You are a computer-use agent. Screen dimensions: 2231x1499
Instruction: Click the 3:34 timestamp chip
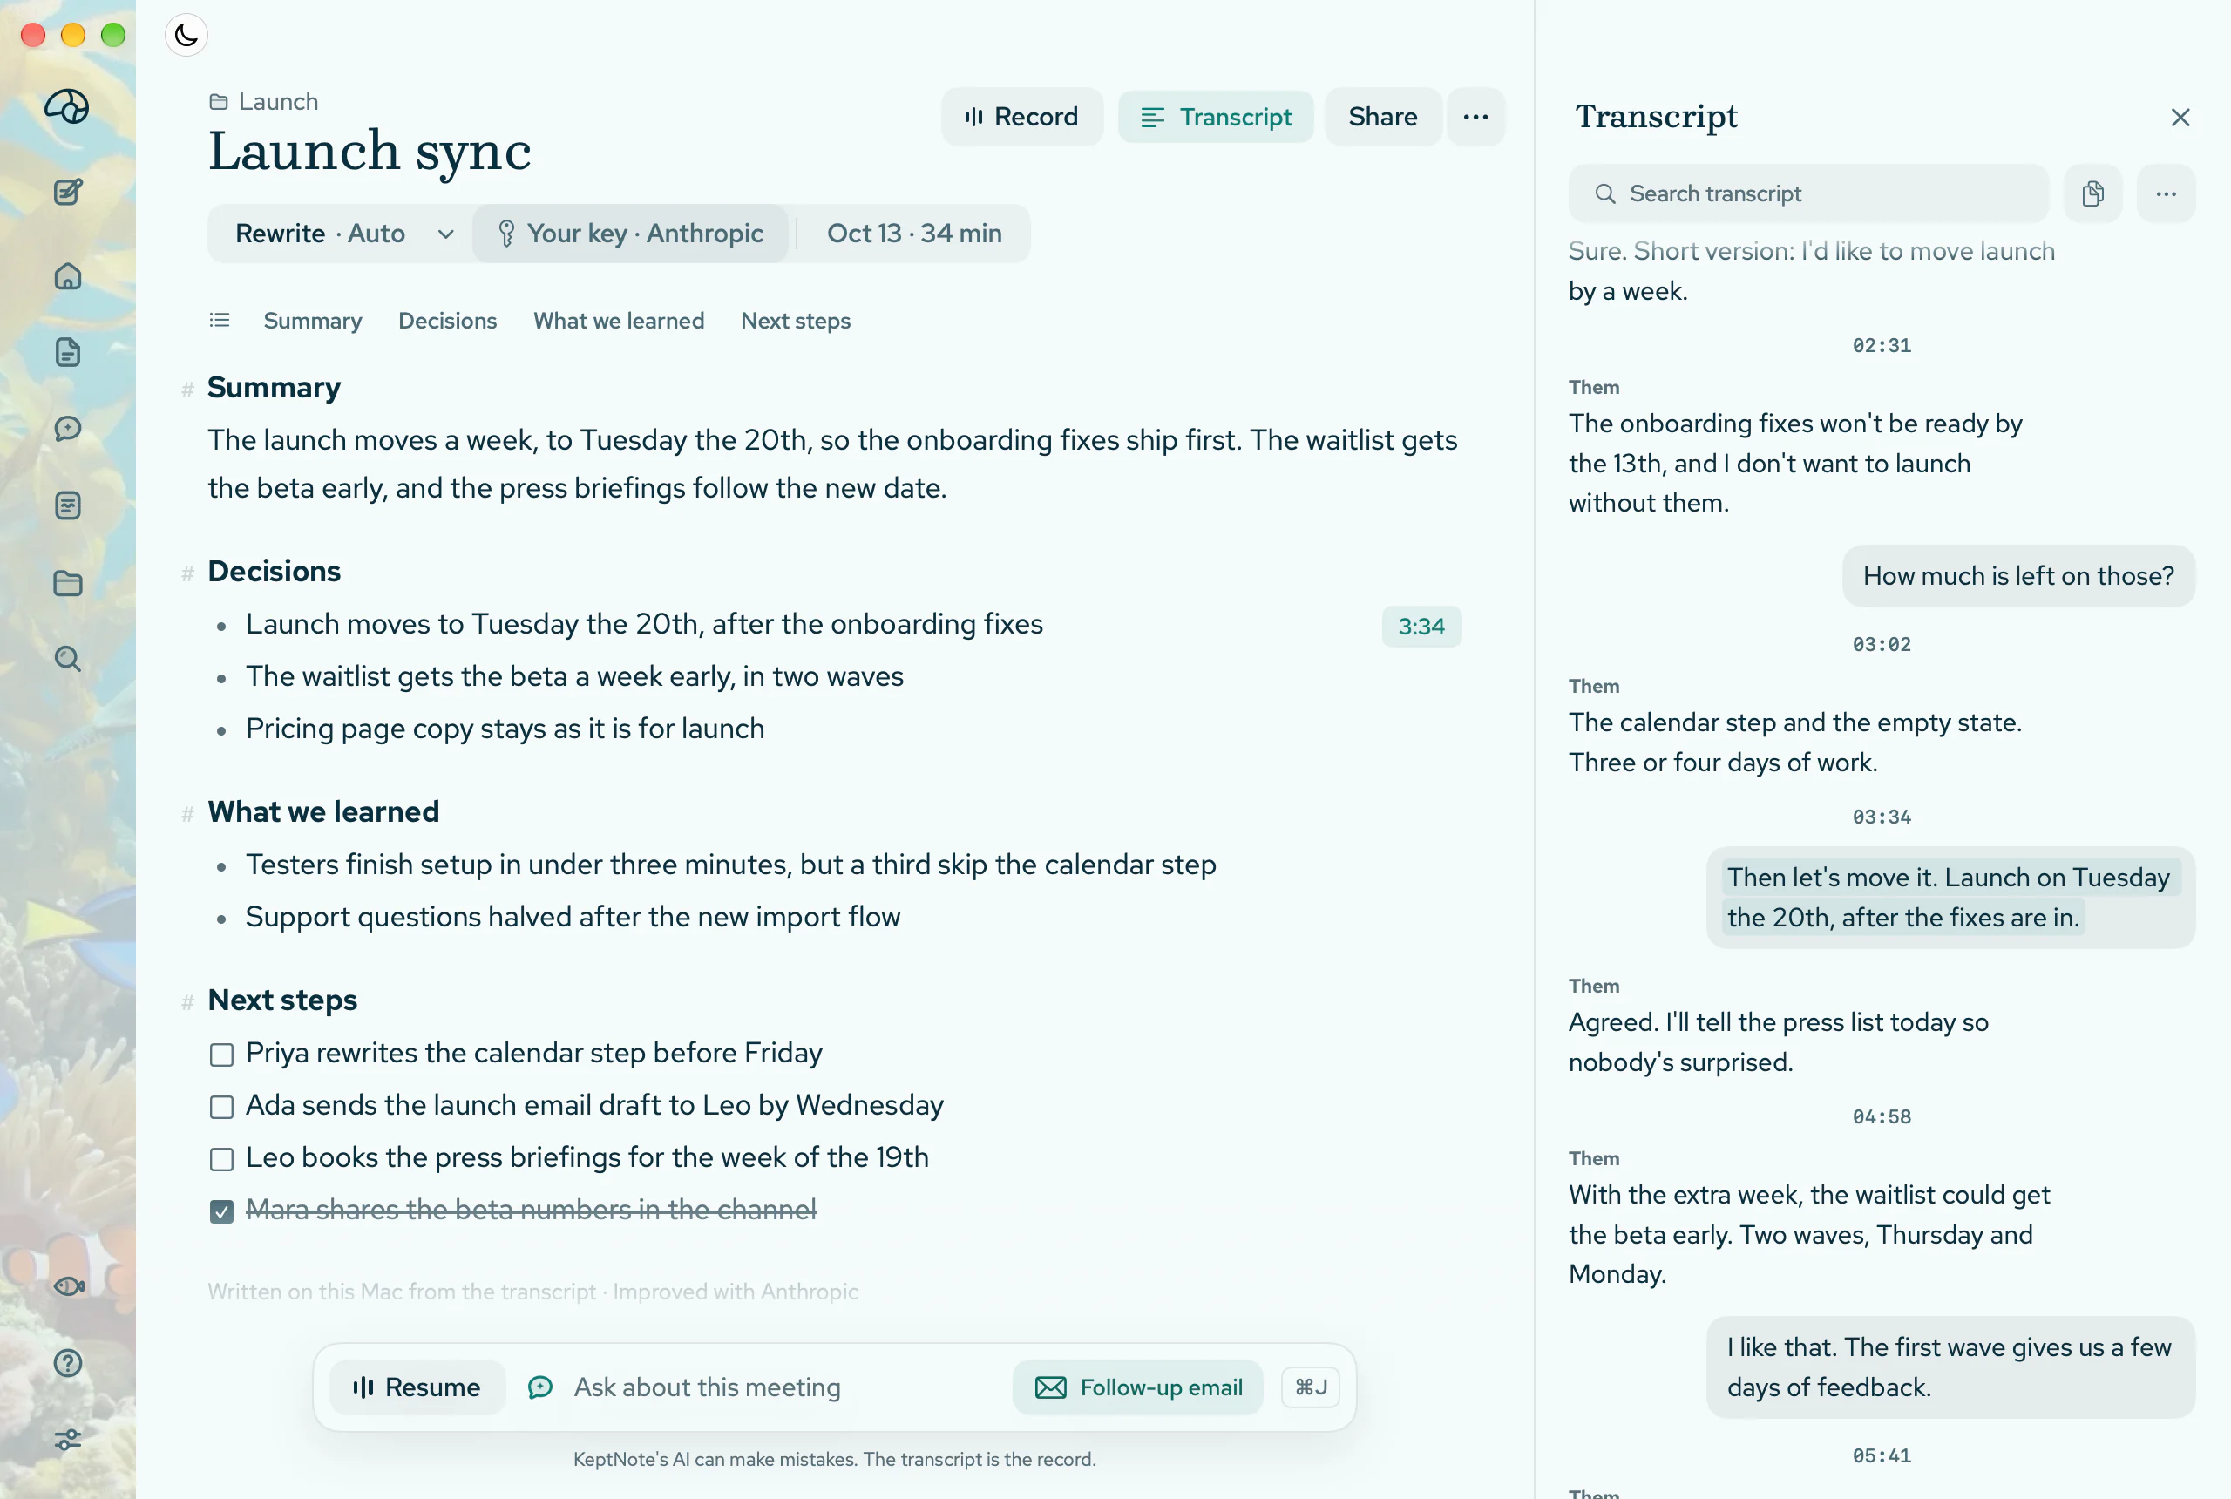pos(1421,626)
